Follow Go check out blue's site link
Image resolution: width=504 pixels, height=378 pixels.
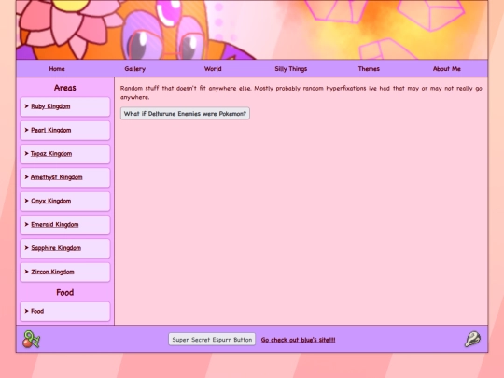[x=298, y=340]
